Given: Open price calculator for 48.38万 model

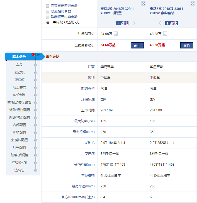Looking at the screenshot, I should [165, 34].
